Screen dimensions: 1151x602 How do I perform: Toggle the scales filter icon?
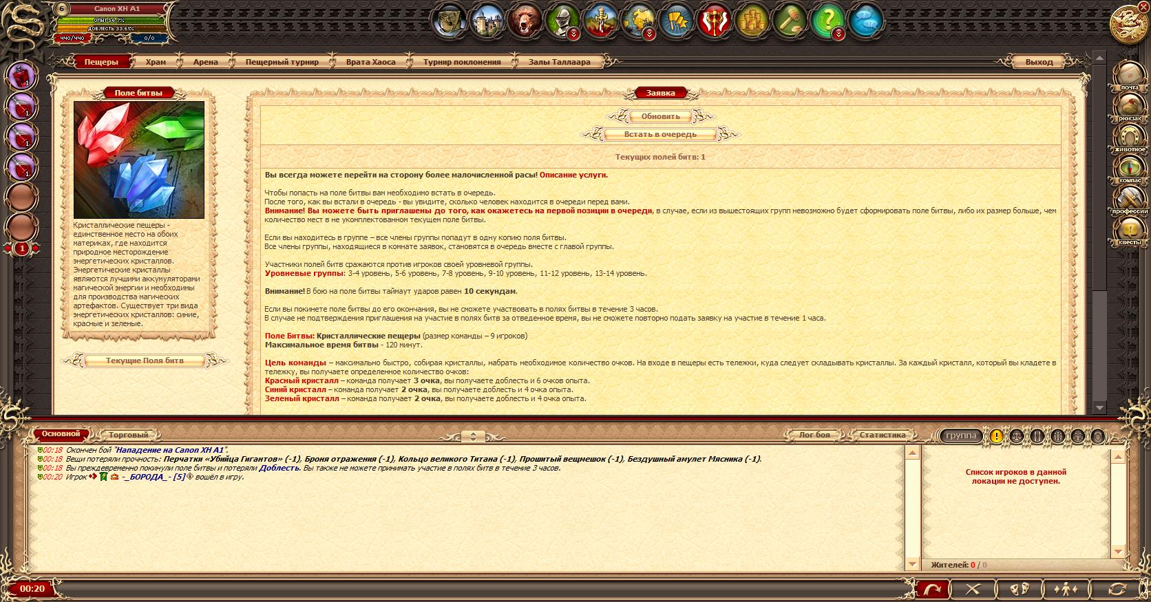[x=1016, y=436]
